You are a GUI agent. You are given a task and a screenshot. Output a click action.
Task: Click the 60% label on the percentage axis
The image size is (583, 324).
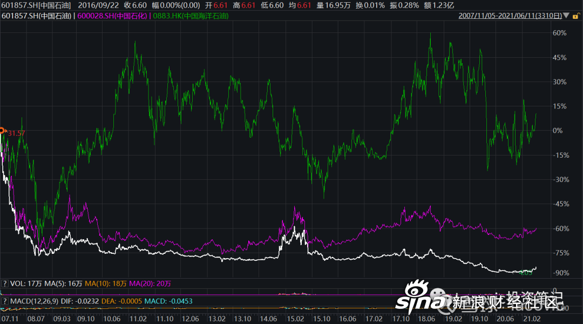point(559,33)
